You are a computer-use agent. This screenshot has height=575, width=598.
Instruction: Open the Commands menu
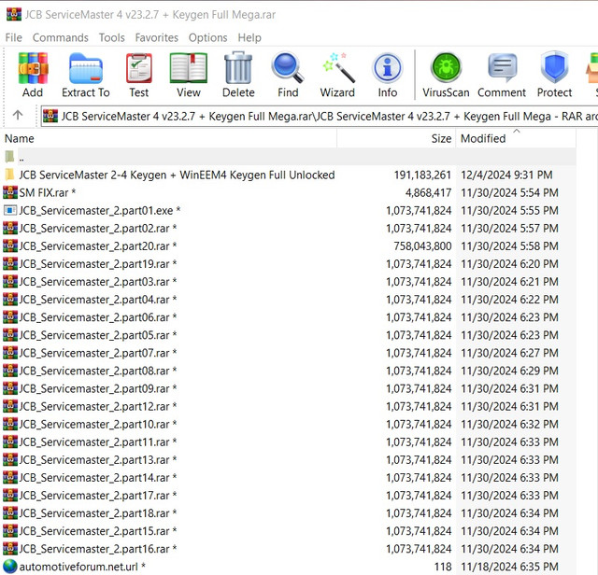[60, 37]
